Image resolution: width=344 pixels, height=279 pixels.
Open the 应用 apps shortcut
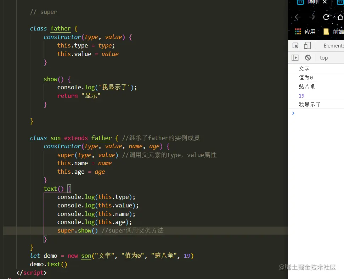pos(305,32)
